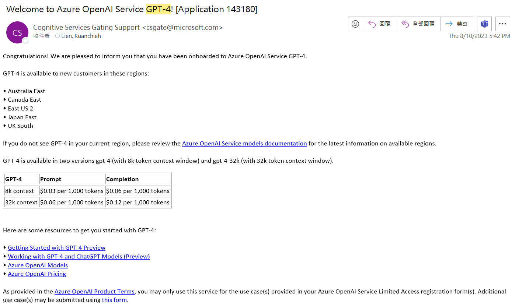
Task: Open the Azure OpenAI Pricing link
Action: click(37, 274)
